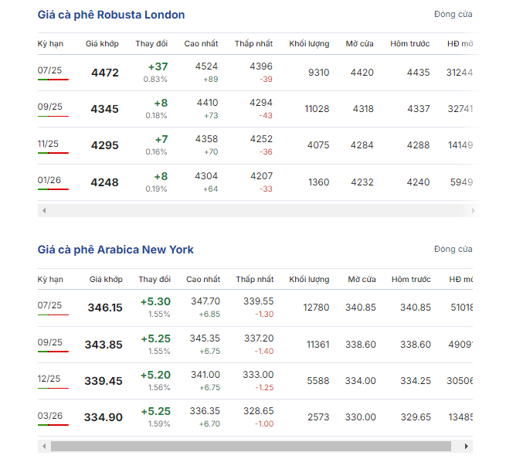The width and height of the screenshot is (523, 459).
Task: Click left scroll arrow under Robusta table
Action: tap(43, 210)
